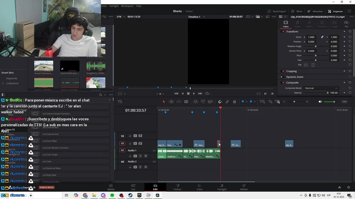The width and height of the screenshot is (355, 199).
Task: Click the Full Extent Zoom icon
Action: tap(262, 102)
